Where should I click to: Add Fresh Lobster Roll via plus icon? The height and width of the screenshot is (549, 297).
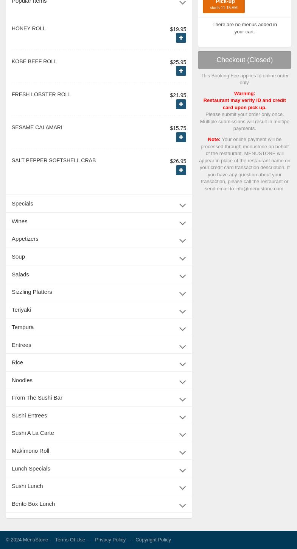[181, 104]
